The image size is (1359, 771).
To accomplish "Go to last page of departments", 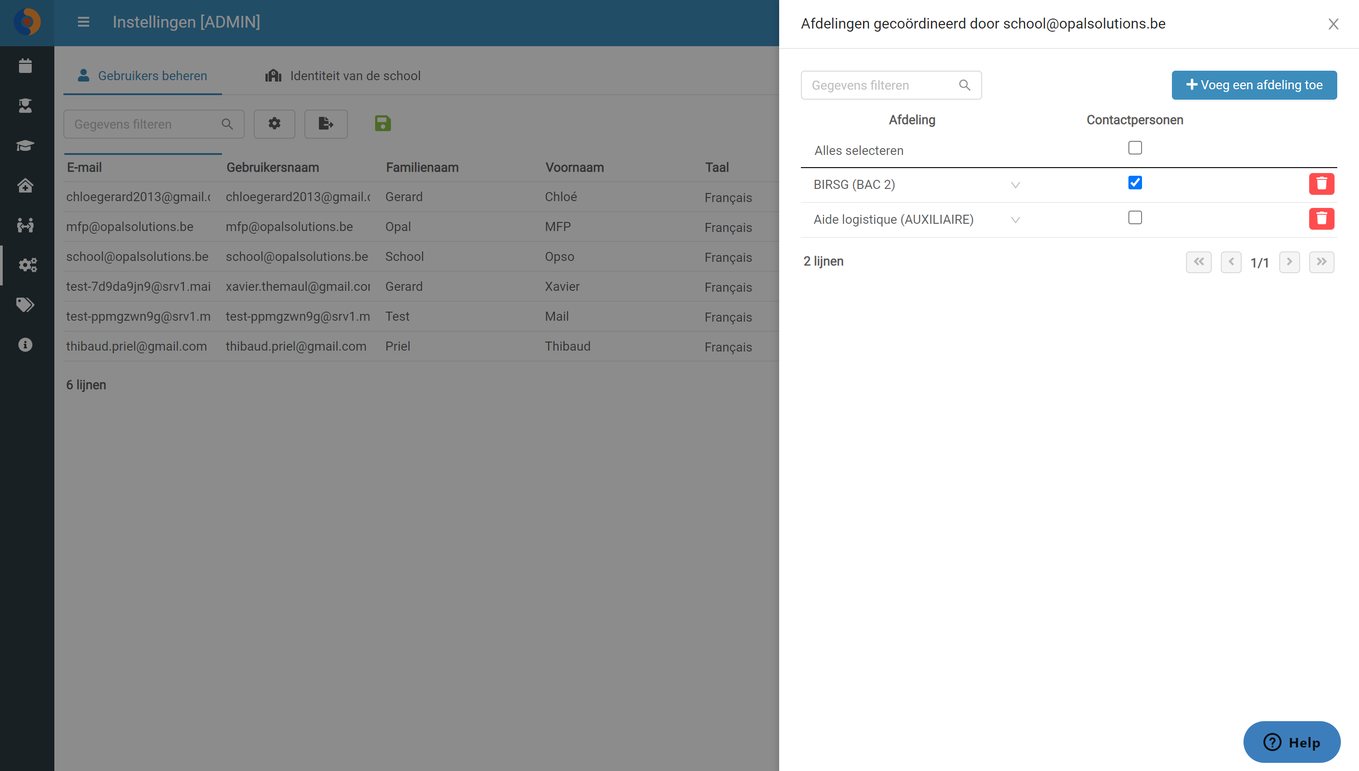I will pos(1321,261).
